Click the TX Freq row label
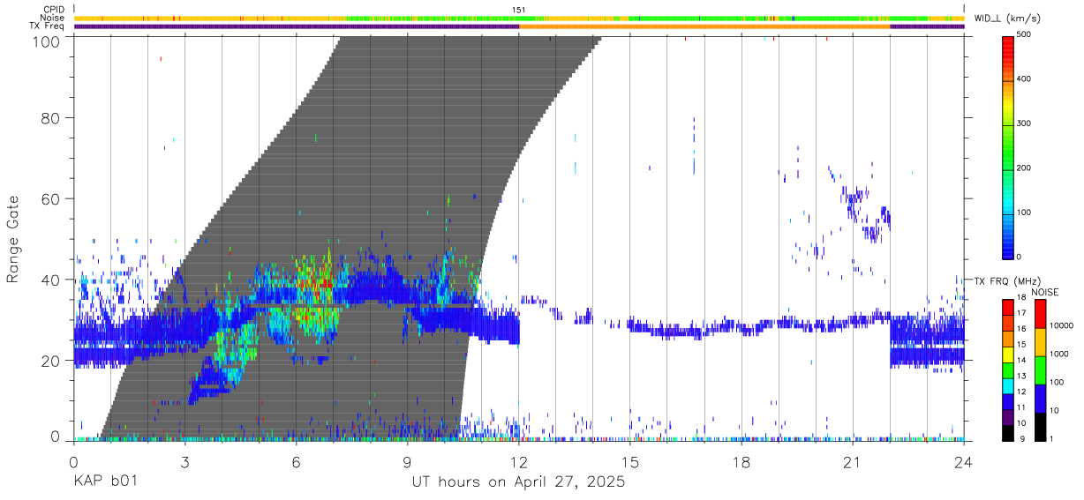Image resolution: width=1084 pixels, height=500 pixels. 48,26
